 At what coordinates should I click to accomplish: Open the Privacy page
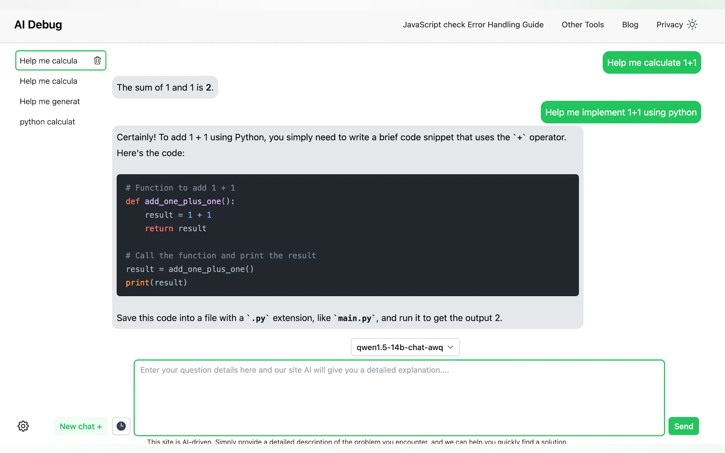[x=669, y=25]
